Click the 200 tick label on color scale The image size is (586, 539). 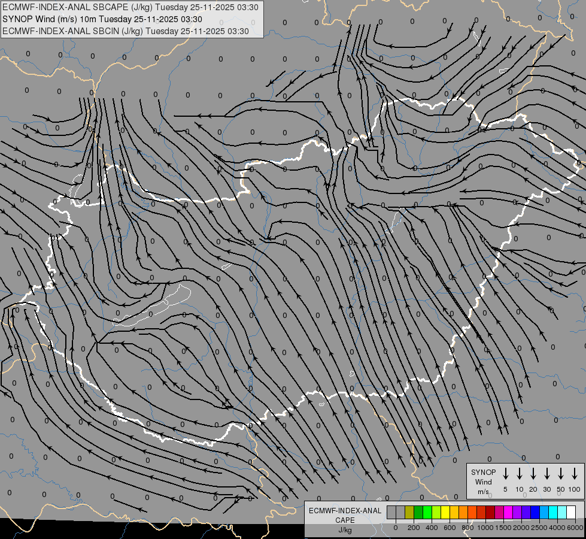pyautogui.click(x=414, y=528)
